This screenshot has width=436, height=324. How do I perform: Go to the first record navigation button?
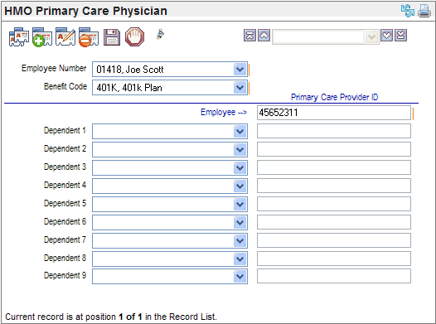tap(249, 36)
